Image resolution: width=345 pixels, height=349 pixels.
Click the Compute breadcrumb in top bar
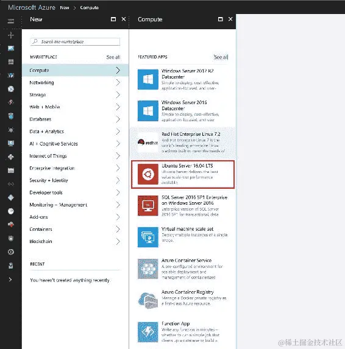[x=90, y=7]
